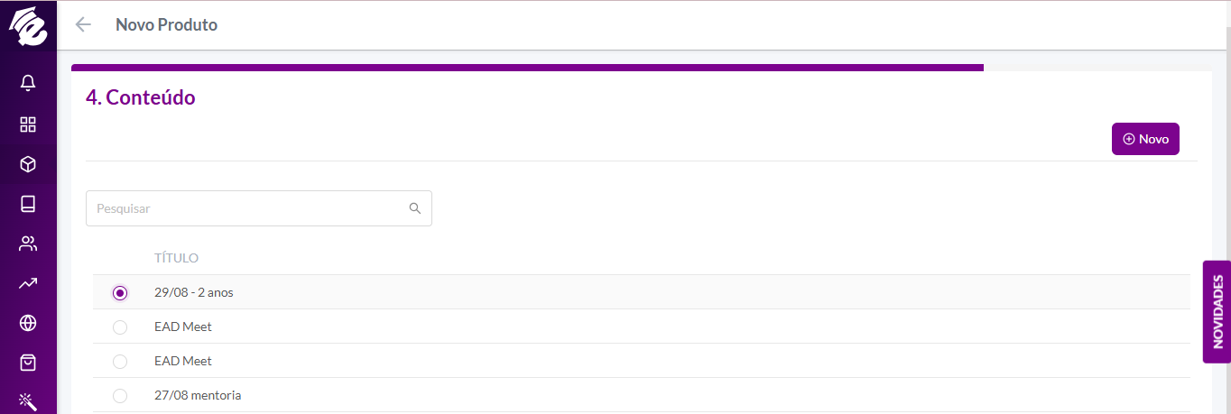Open the globe site icon
Screen dimensions: 1231x414
tap(28, 323)
